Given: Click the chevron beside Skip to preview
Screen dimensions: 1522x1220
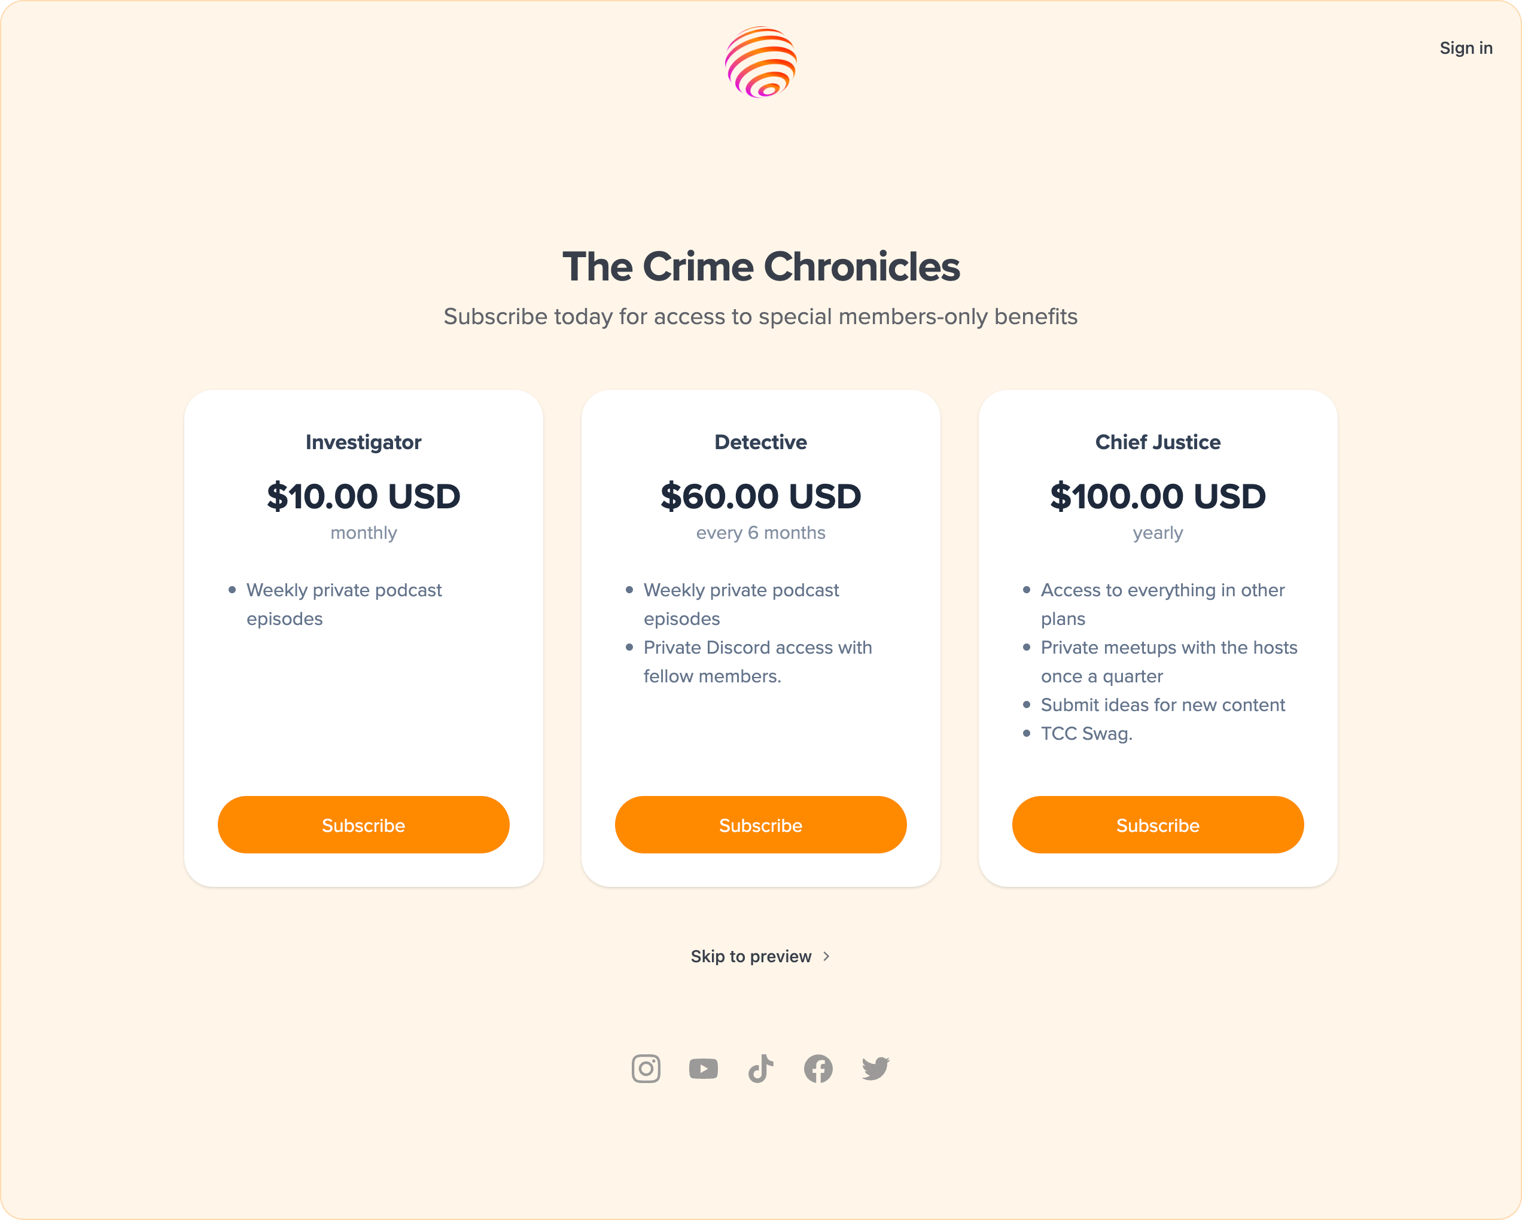Looking at the screenshot, I should [827, 956].
